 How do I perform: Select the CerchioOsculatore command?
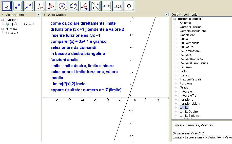click(193, 31)
